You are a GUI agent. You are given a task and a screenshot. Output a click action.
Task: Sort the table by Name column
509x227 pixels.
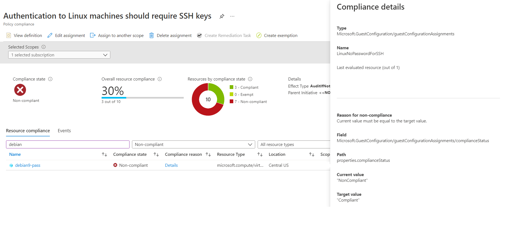(x=104, y=154)
